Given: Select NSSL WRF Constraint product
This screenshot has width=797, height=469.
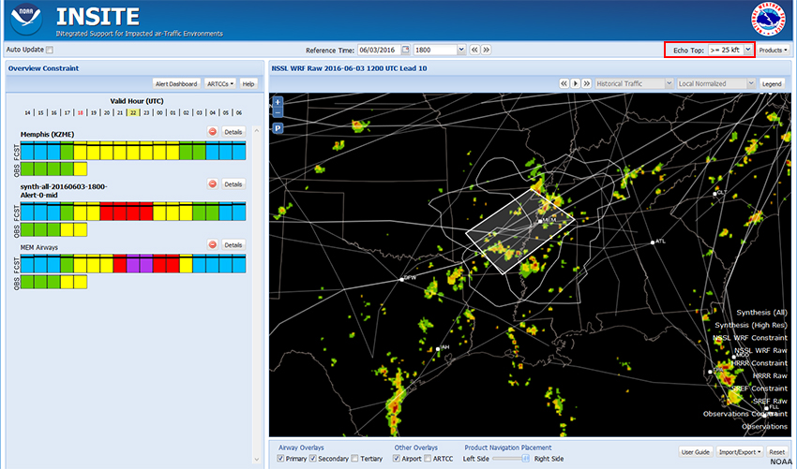Looking at the screenshot, I should 750,338.
